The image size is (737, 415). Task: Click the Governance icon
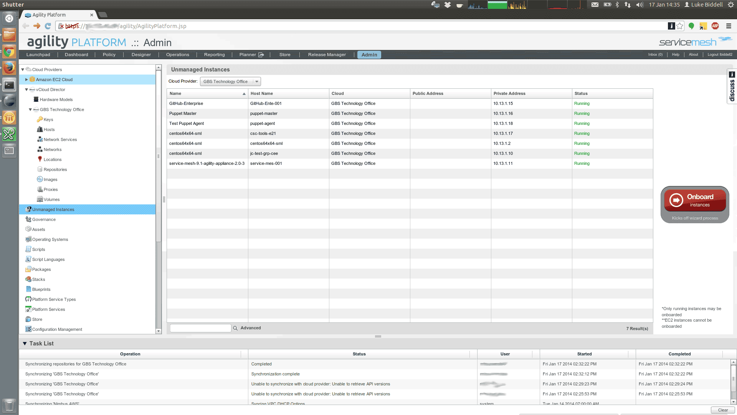click(28, 219)
